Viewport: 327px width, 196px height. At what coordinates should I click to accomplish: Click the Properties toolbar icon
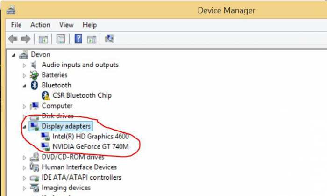click(x=61, y=39)
